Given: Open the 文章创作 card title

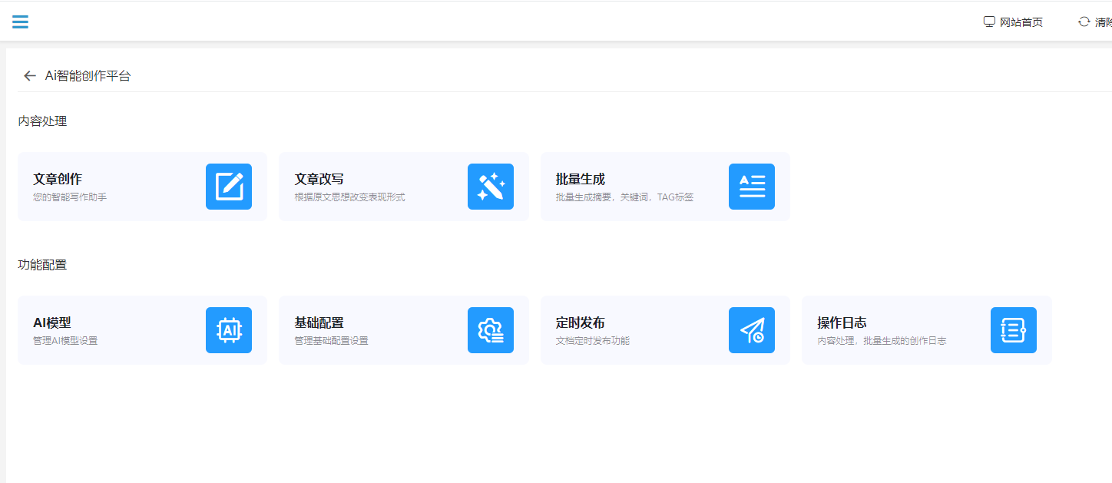Looking at the screenshot, I should pos(58,179).
